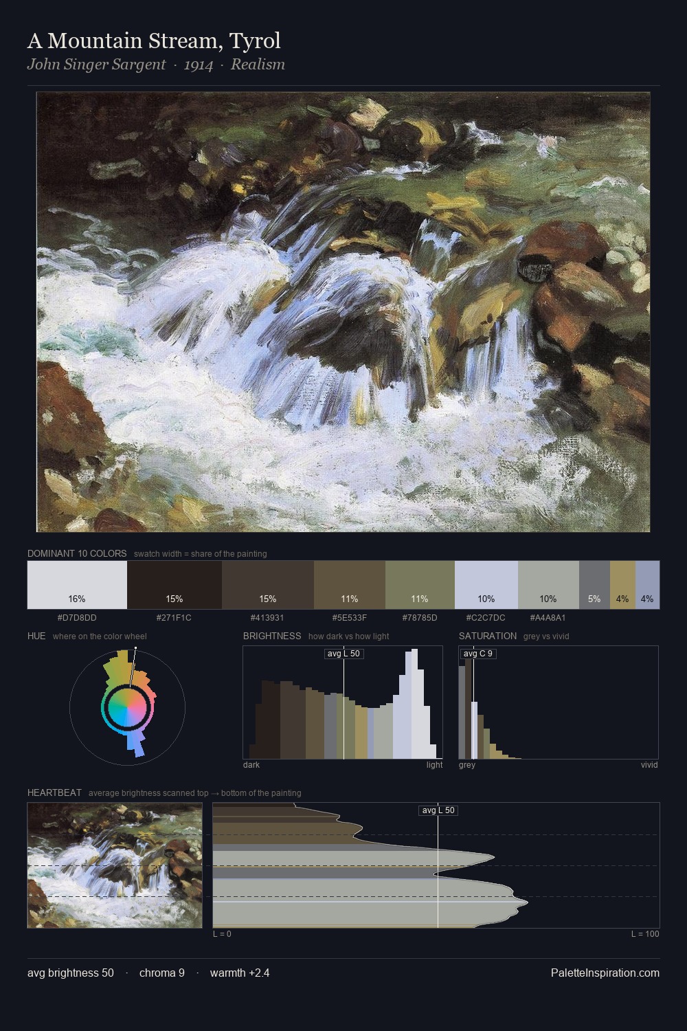Click 'swatch width = share of the painting' note
Viewport: 687px width, 1031px height.
201,554
